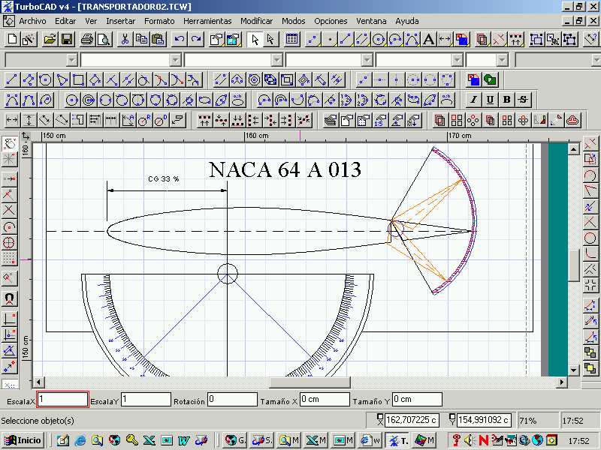Expand the fifth property dropdown
This screenshot has width=601, height=450.
click(457, 60)
